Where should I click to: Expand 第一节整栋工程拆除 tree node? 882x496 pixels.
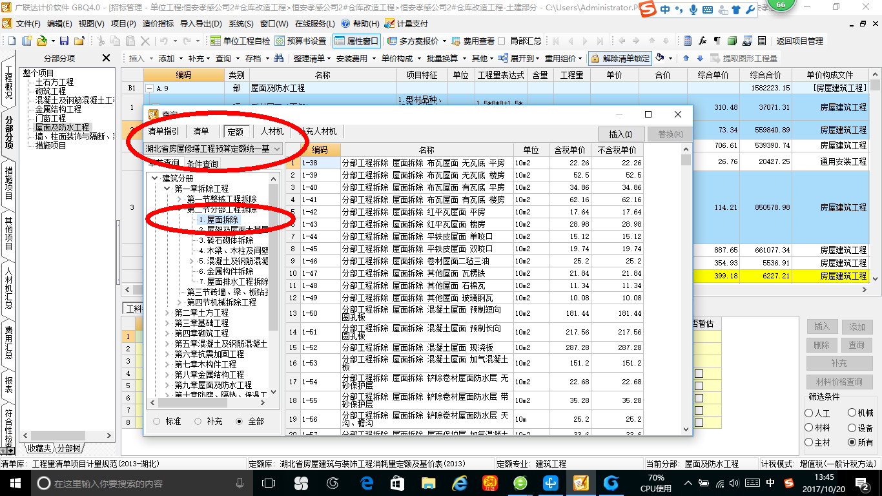pyautogui.click(x=179, y=199)
